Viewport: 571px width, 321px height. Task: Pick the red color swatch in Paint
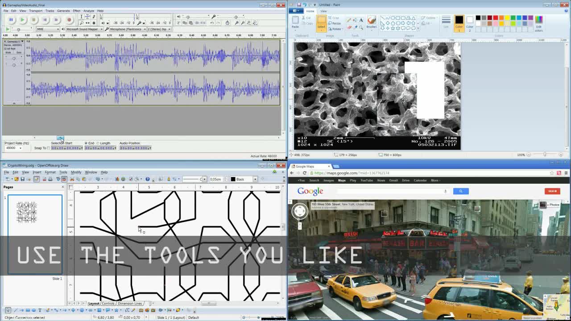pyautogui.click(x=495, y=18)
